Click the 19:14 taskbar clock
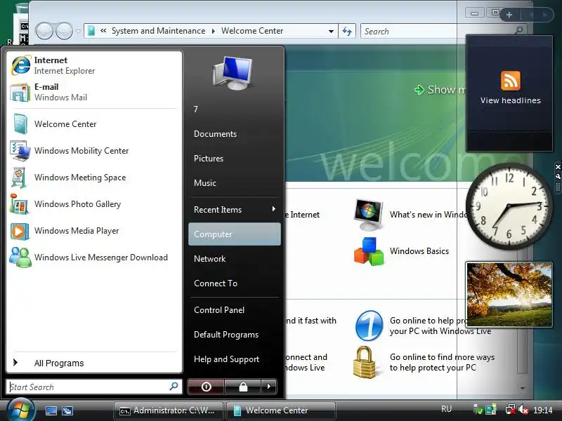The width and height of the screenshot is (562, 421). pyautogui.click(x=542, y=410)
